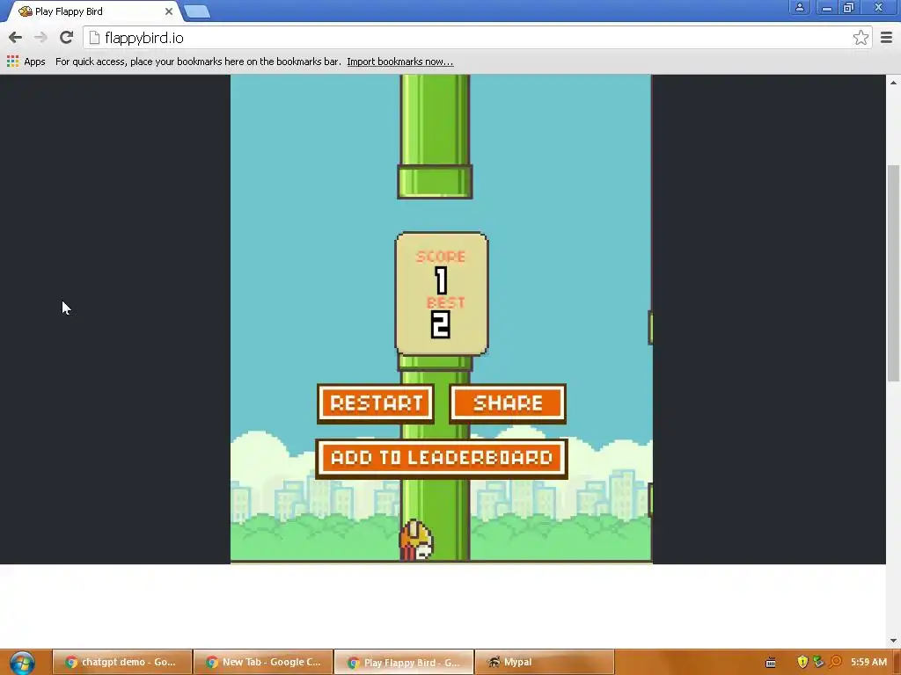Click the 5:59 AM clock
Viewport: 901px width, 675px height.
pyautogui.click(x=868, y=662)
